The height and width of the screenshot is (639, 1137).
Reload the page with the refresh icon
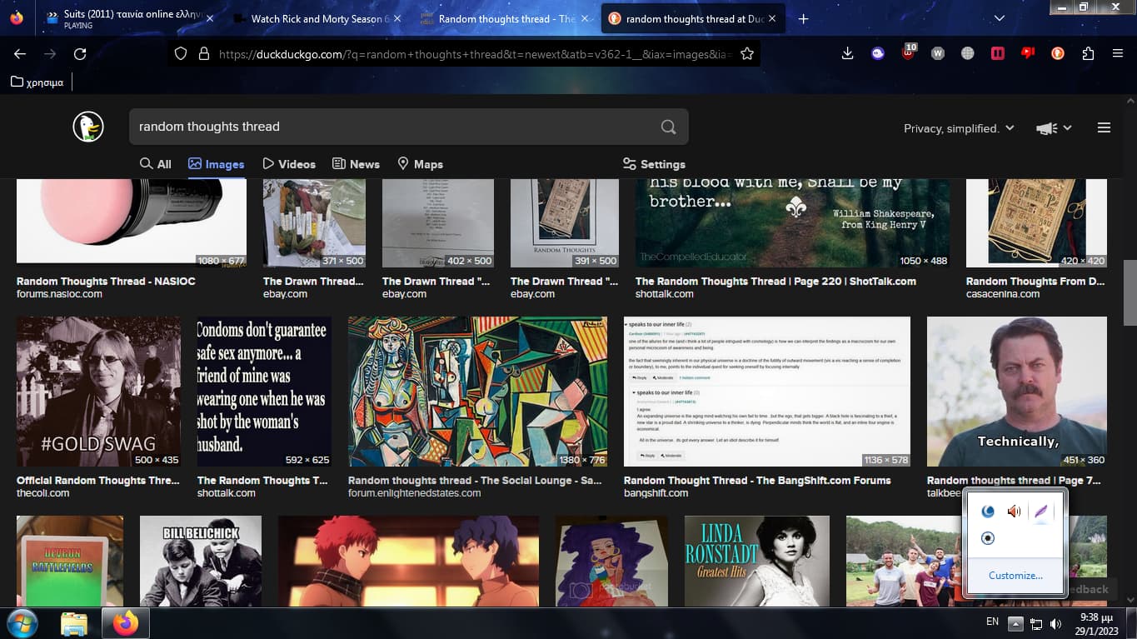click(x=80, y=53)
